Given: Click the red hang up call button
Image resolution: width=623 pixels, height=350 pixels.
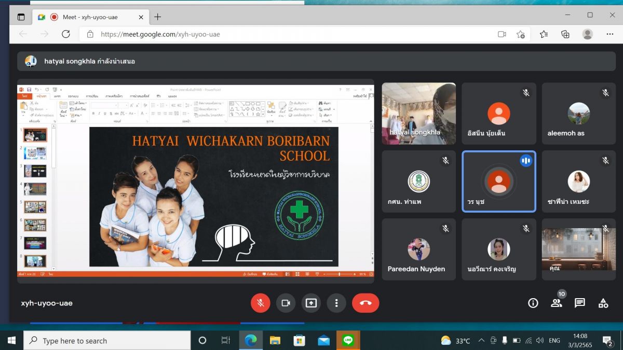Looking at the screenshot, I should pos(365,303).
